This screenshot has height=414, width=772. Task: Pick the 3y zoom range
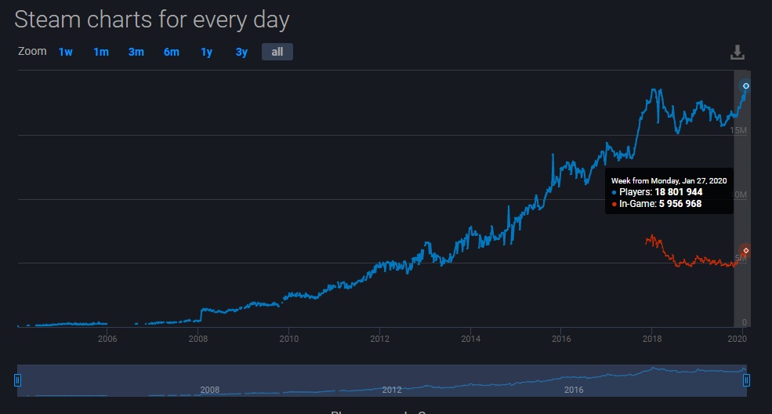[x=241, y=52]
